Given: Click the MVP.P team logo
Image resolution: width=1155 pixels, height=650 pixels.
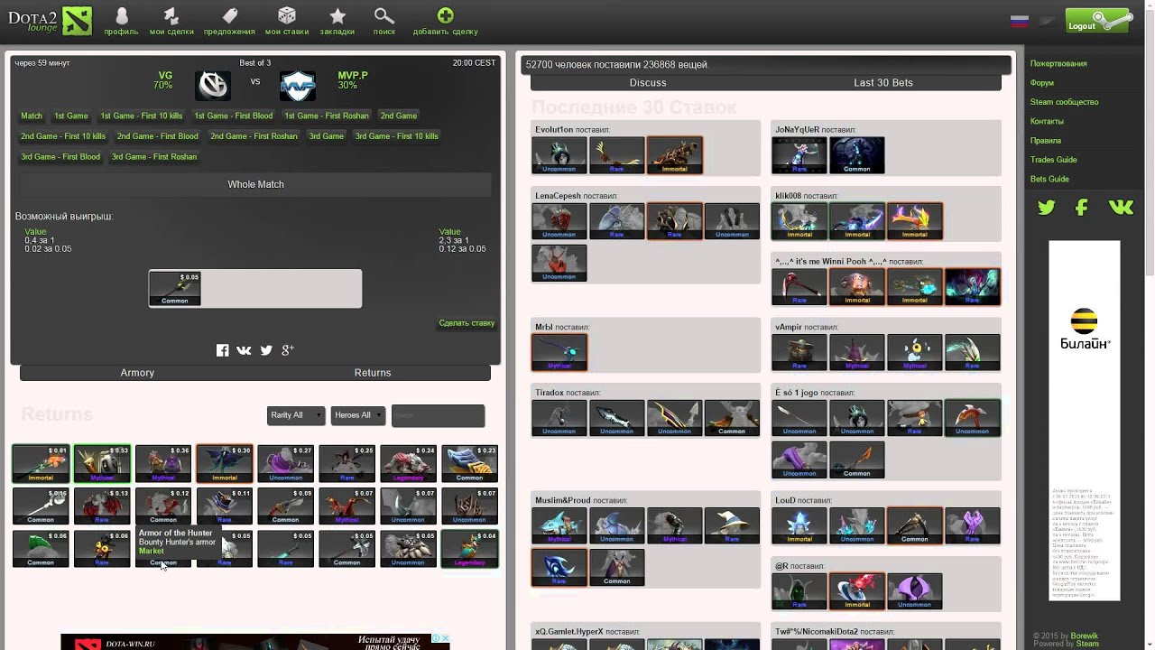Looking at the screenshot, I should 297,85.
